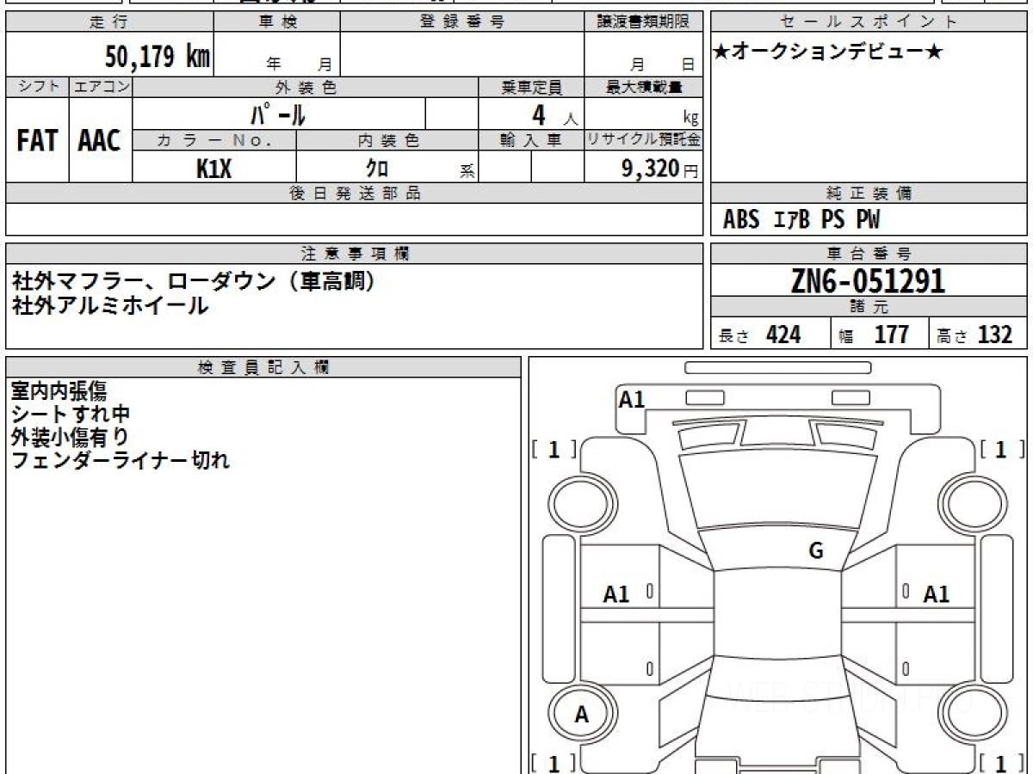Click the 走行 column header
This screenshot has width=1033, height=774.
108,22
